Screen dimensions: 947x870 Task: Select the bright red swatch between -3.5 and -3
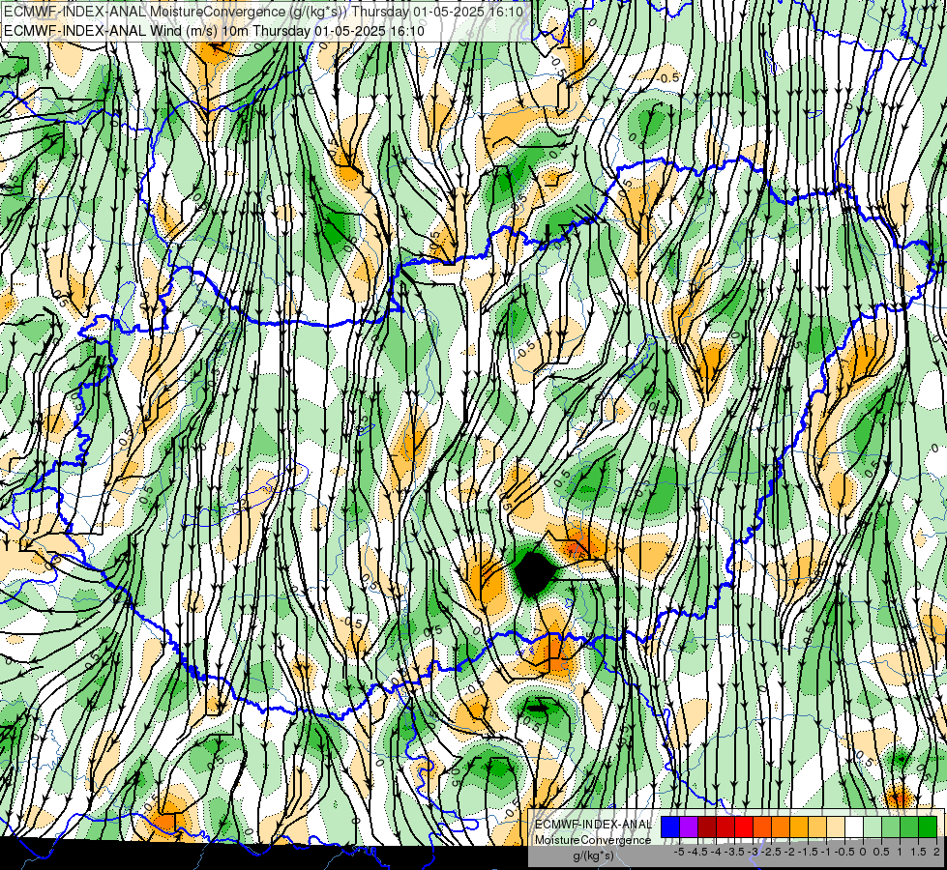744,827
